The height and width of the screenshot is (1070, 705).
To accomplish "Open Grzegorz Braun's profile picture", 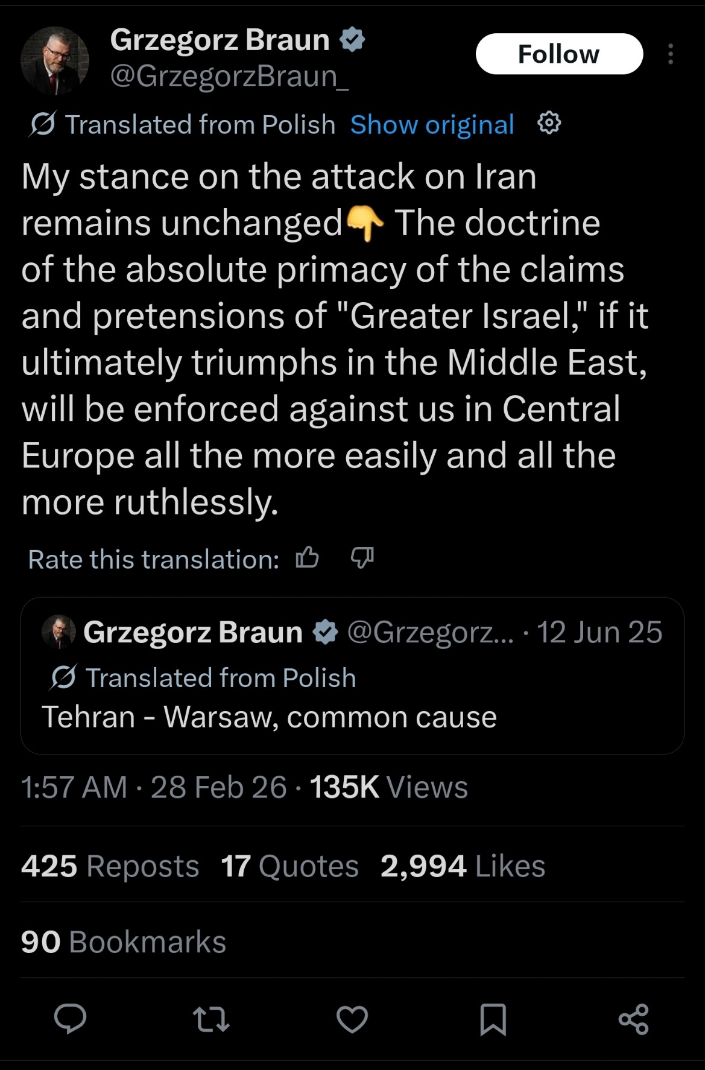I will click(55, 60).
